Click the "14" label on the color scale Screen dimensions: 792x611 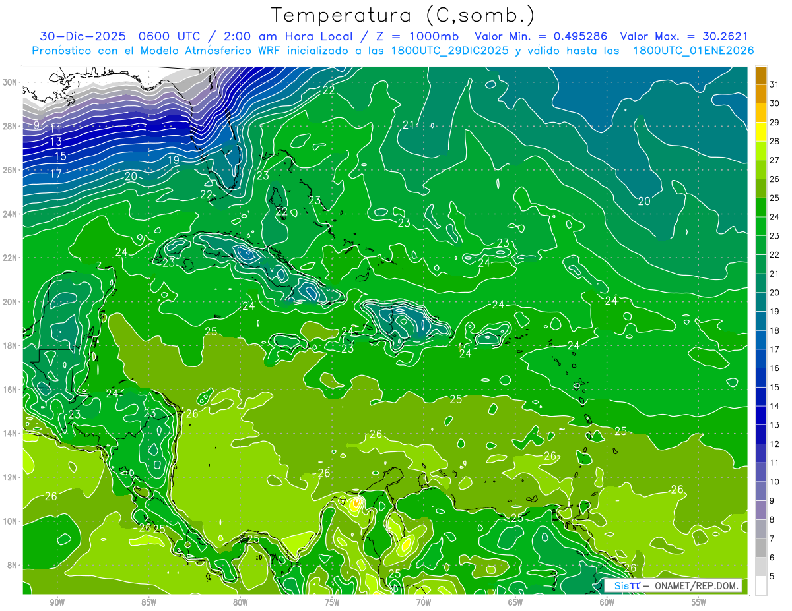coord(775,406)
